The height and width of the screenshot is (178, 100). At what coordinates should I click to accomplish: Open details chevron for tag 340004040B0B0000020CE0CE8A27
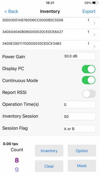[x=94, y=35]
